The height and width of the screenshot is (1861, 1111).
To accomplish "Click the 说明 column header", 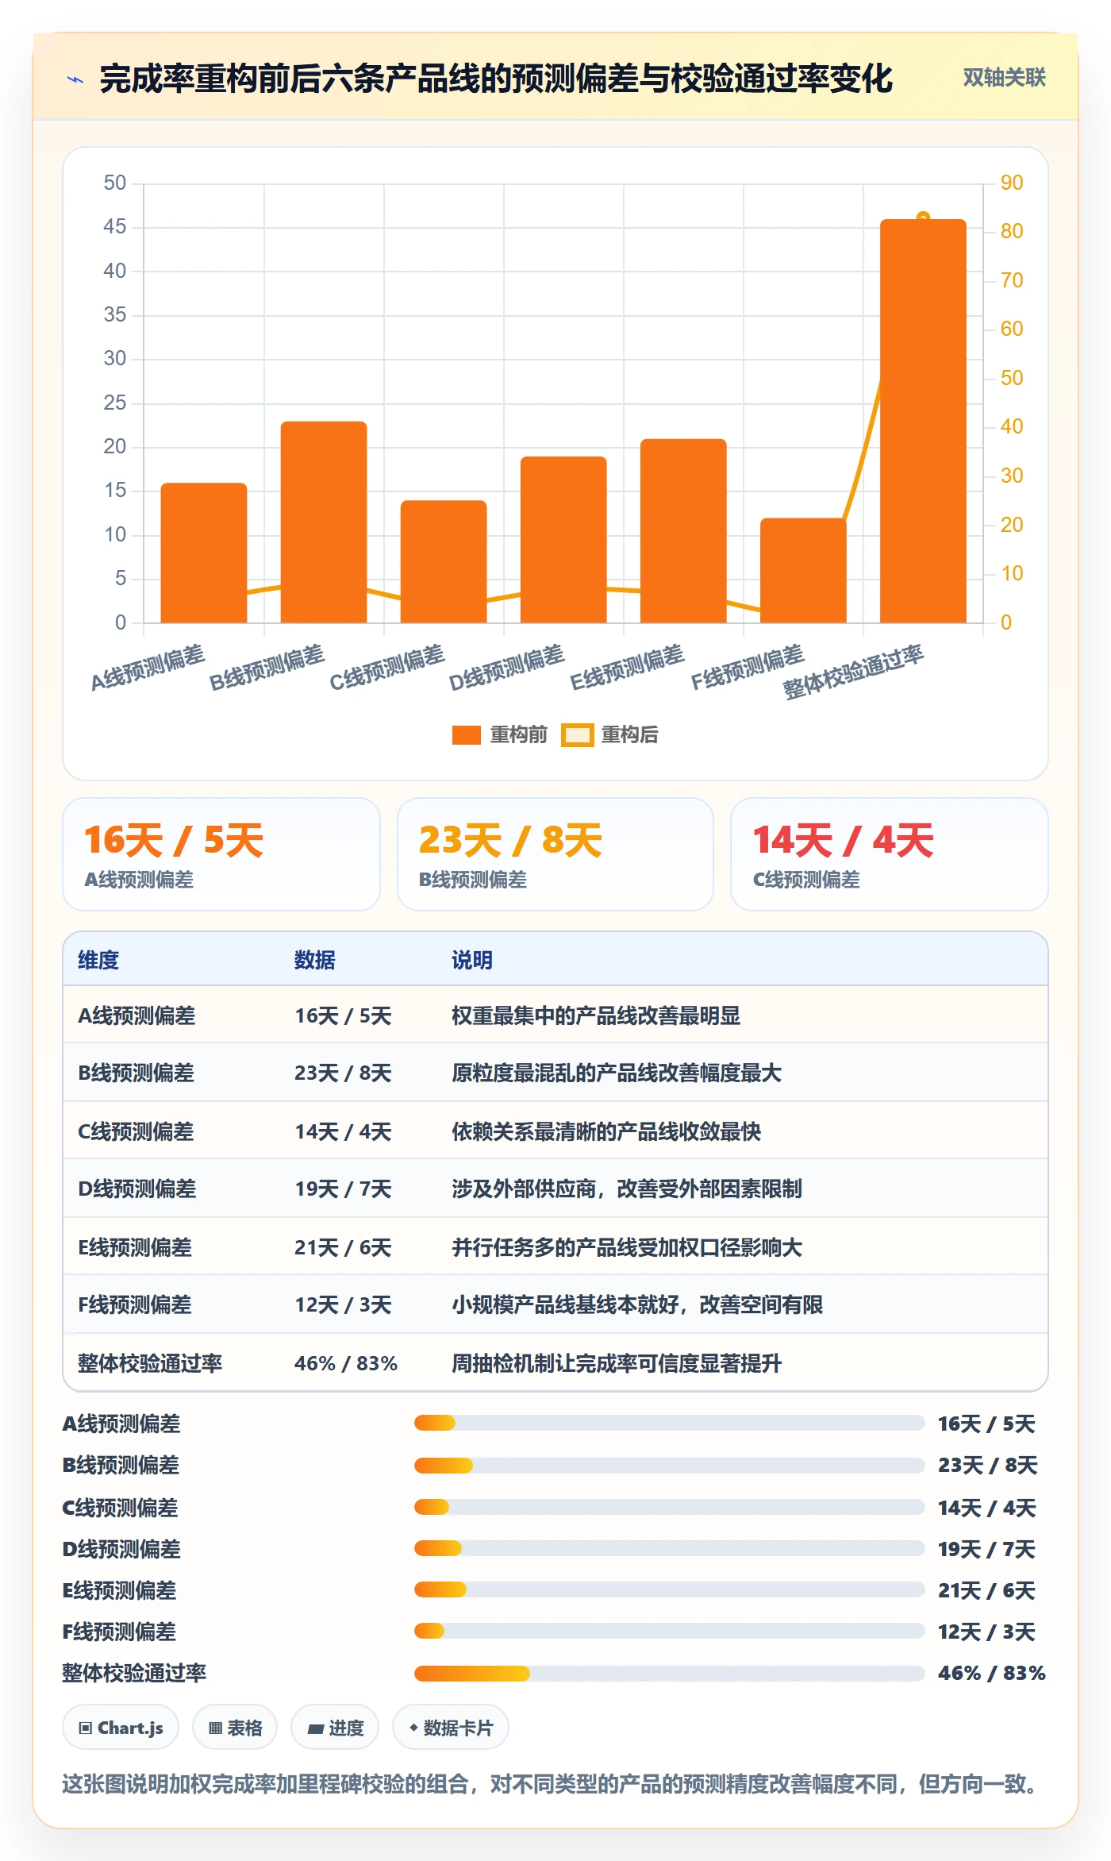I will (472, 960).
